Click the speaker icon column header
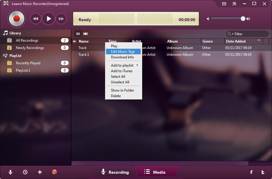The image size is (272, 179). (x=74, y=41)
